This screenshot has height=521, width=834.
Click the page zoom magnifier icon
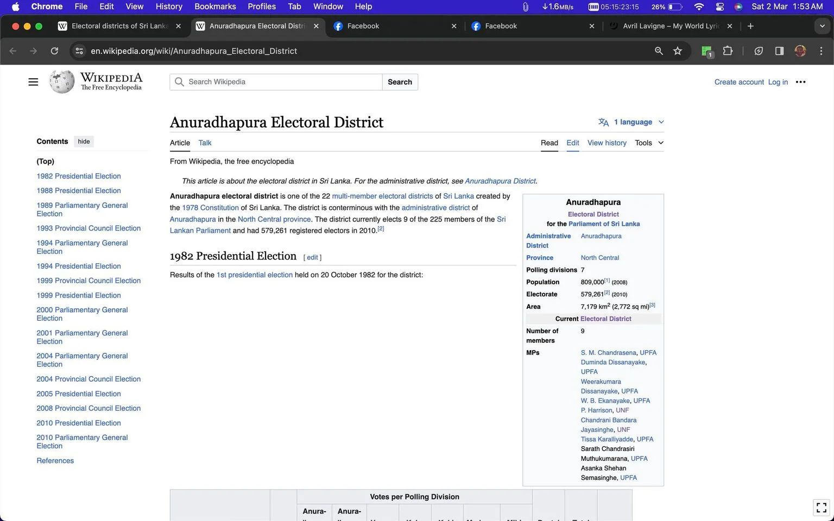coord(659,51)
